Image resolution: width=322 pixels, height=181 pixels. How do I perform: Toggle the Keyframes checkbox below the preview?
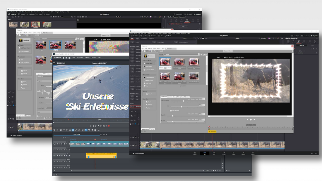[x=209, y=131]
